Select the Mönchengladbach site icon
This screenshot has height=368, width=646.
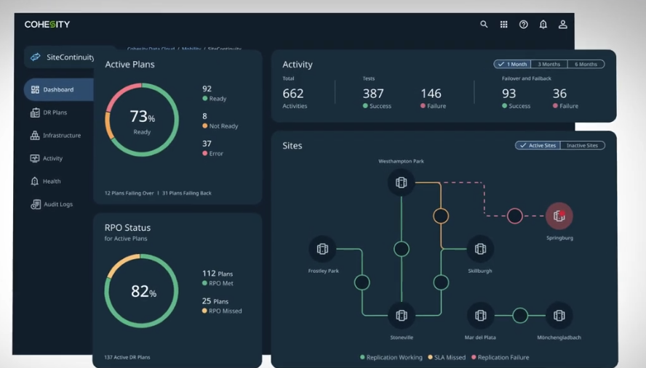point(559,315)
